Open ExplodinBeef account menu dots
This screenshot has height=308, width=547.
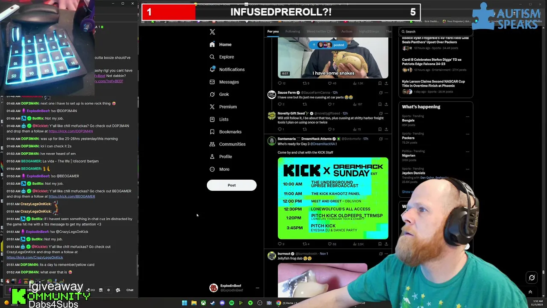coord(257,288)
